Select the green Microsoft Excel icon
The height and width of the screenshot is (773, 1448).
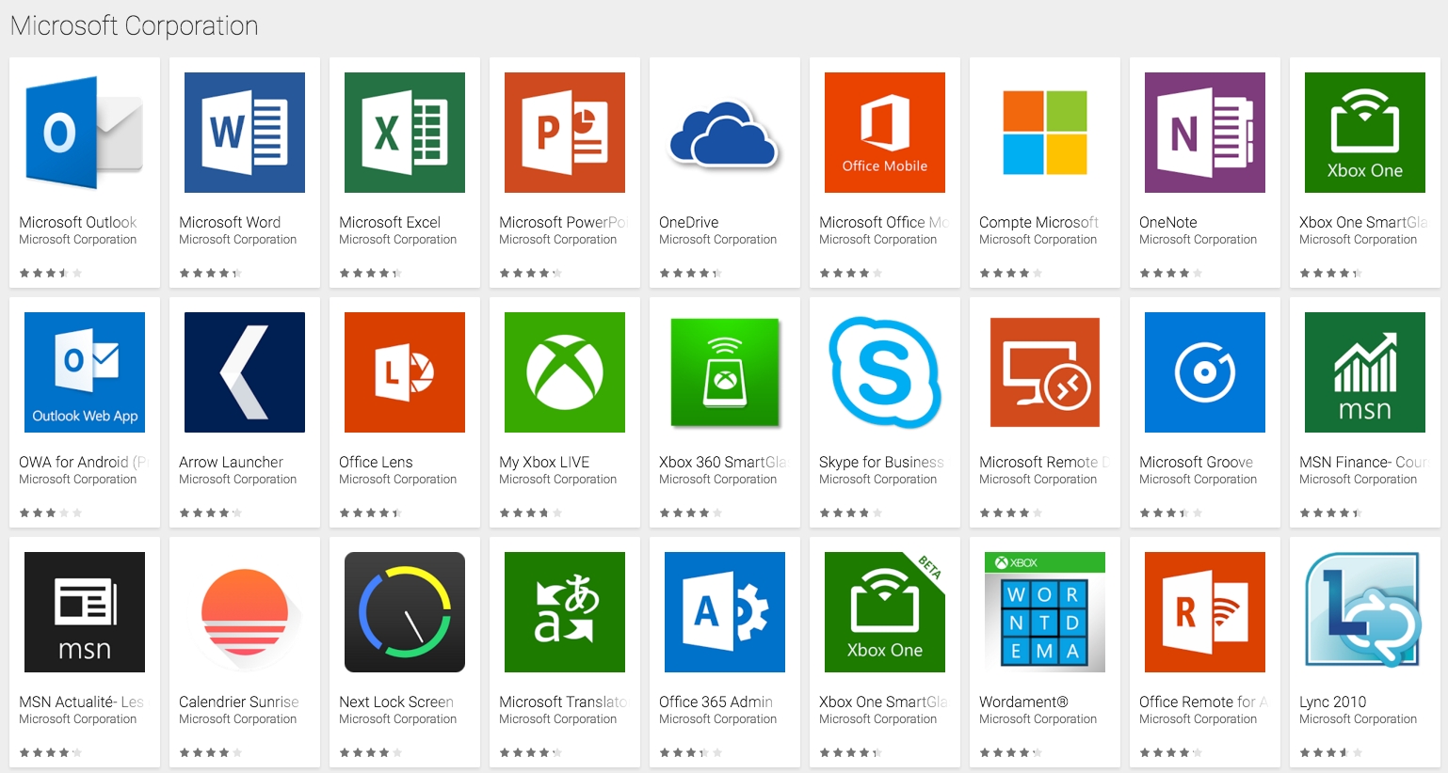pos(405,133)
